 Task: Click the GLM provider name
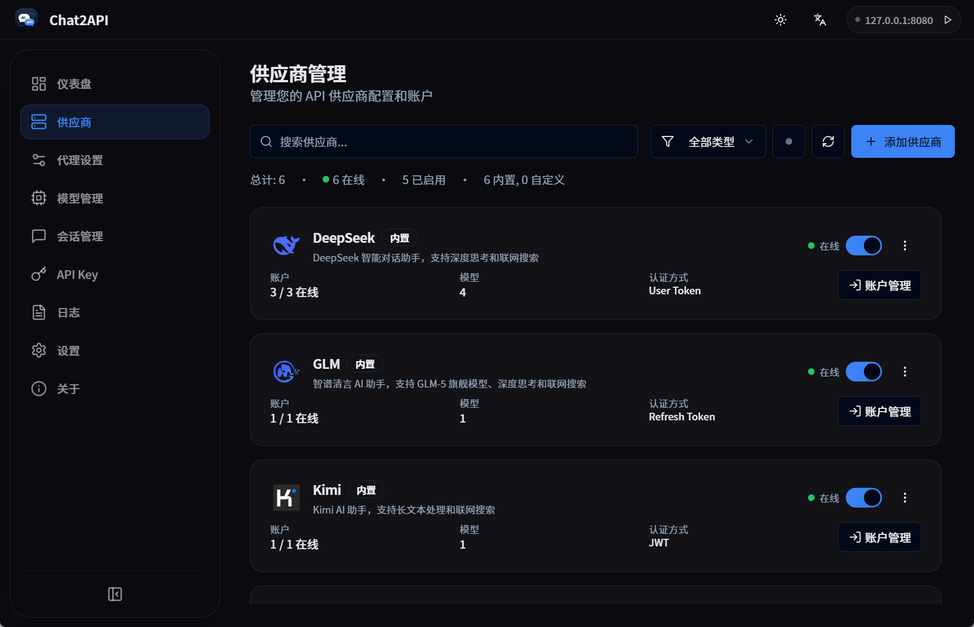(326, 364)
